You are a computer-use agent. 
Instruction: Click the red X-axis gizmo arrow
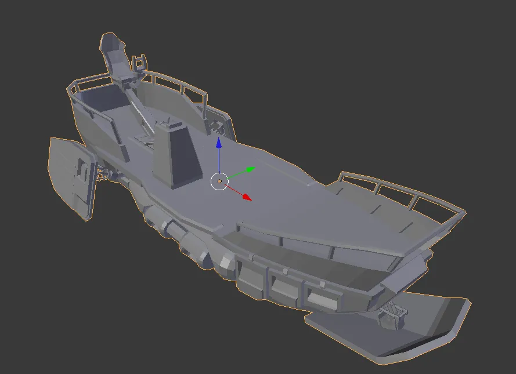(x=246, y=197)
